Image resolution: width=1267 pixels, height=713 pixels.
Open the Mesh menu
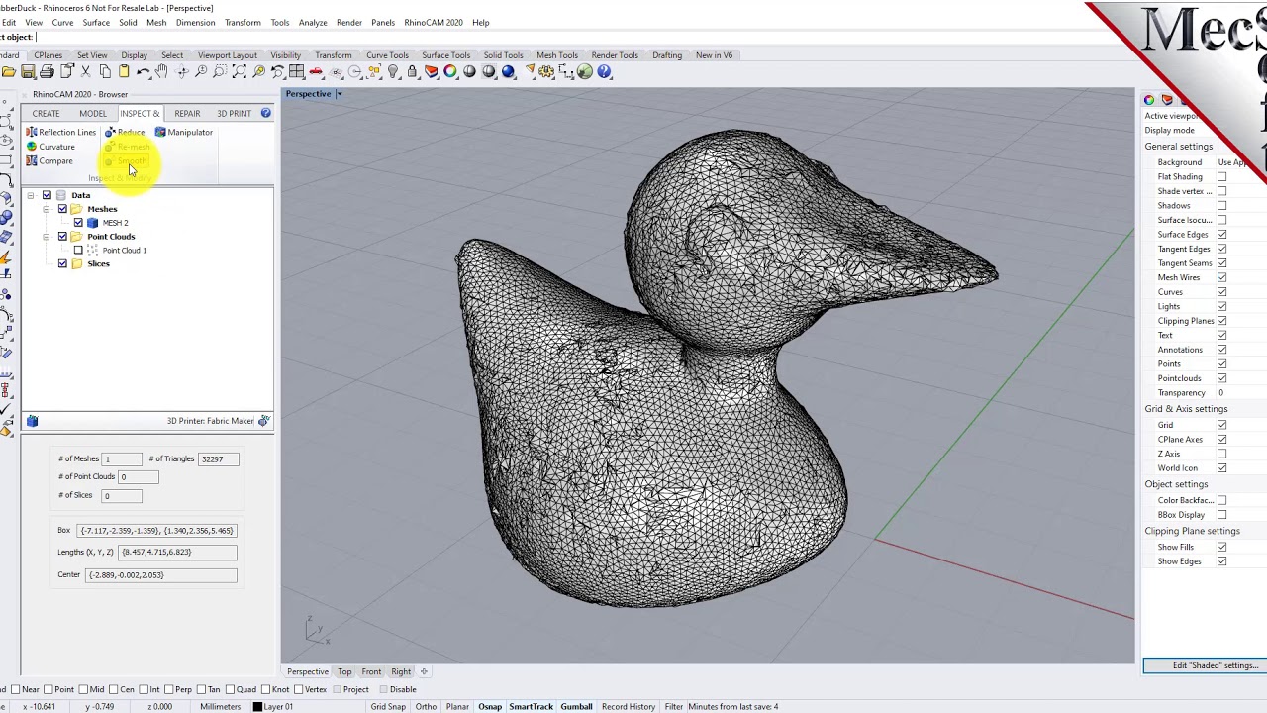click(156, 22)
